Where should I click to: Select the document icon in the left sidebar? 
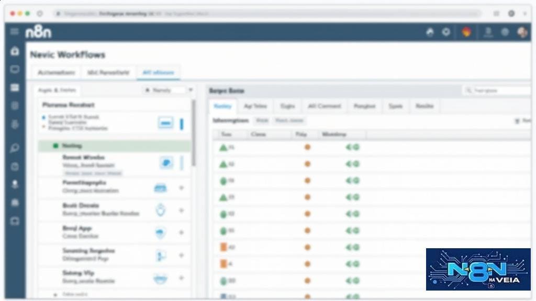click(15, 106)
